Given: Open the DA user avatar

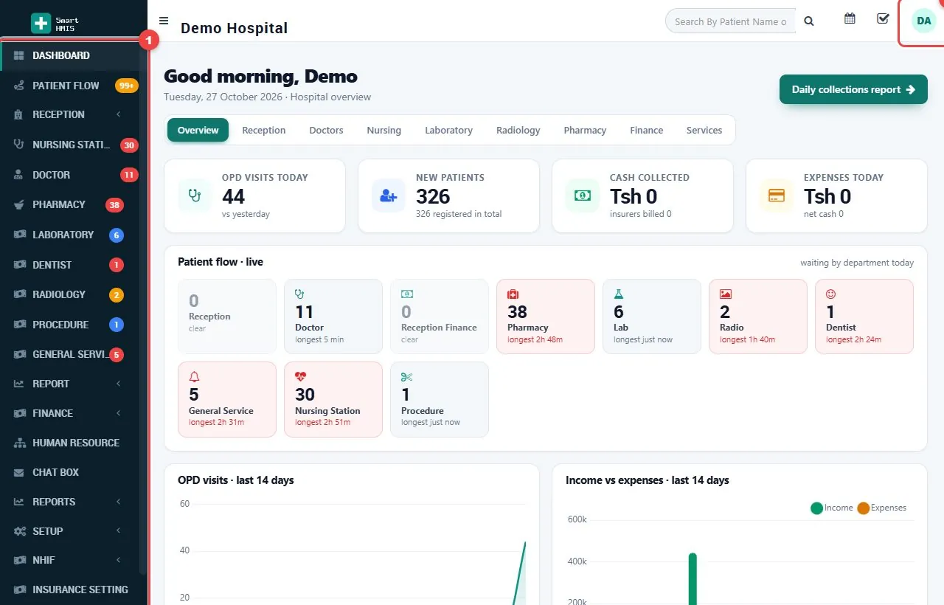Looking at the screenshot, I should click(x=923, y=21).
